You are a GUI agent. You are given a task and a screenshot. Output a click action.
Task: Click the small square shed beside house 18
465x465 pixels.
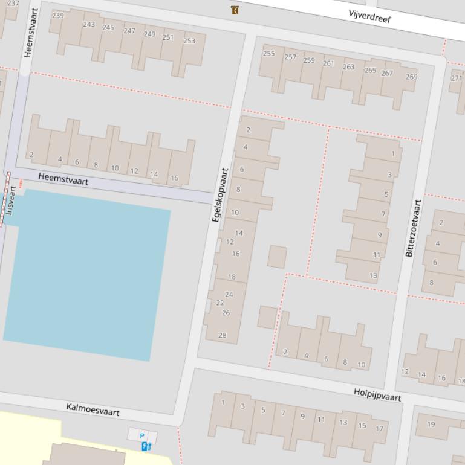pos(277,257)
